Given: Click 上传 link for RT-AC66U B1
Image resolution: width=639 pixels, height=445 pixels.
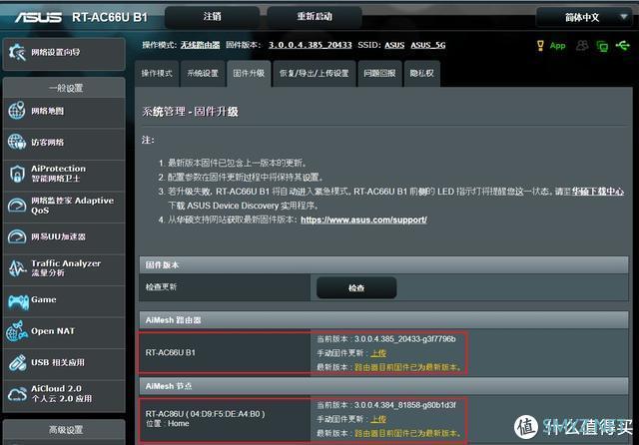Looking at the screenshot, I should (x=378, y=353).
